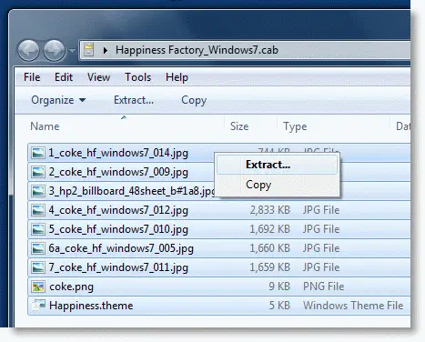Viewport: 425px width, 342px height.
Task: Select file name 7_coke_hf_windows7_011.jpg
Action: (x=118, y=267)
